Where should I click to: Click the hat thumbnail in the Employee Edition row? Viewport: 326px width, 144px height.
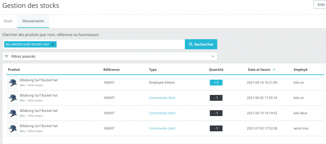(13, 83)
